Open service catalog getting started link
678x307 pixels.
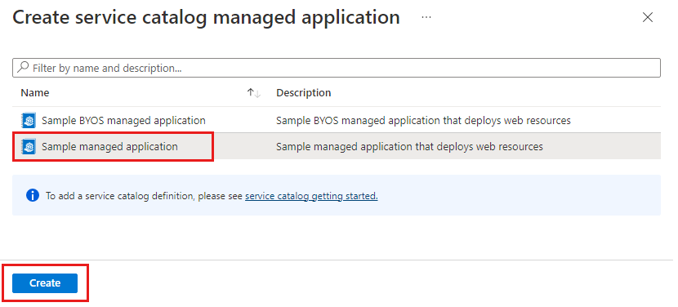coord(311,196)
